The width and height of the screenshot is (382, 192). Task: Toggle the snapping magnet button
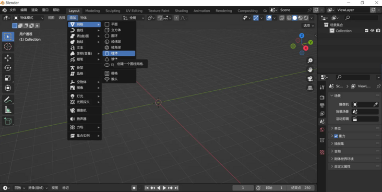tap(160, 18)
